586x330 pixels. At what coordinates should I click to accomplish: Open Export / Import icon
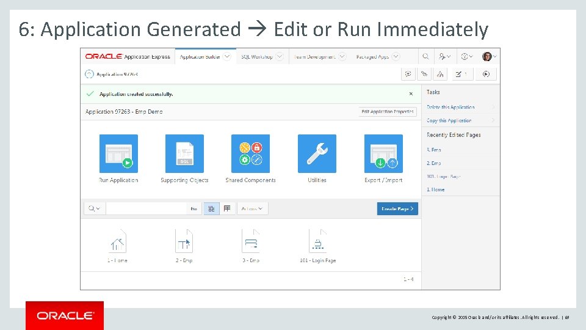pos(383,154)
